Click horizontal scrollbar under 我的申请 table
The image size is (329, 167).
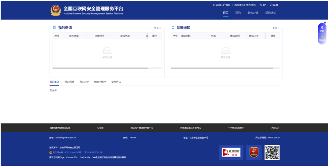click(100, 68)
